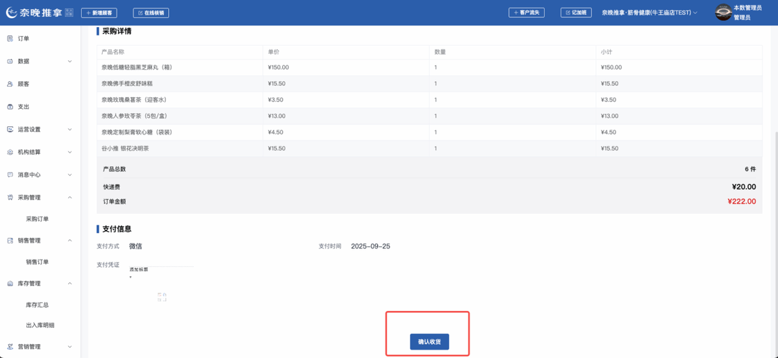Click the 记加班 button in header
The image size is (778, 358).
click(x=576, y=12)
